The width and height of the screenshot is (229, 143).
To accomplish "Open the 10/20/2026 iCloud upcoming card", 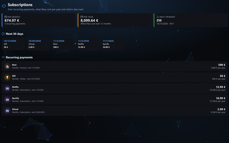I will [x=38, y=44].
